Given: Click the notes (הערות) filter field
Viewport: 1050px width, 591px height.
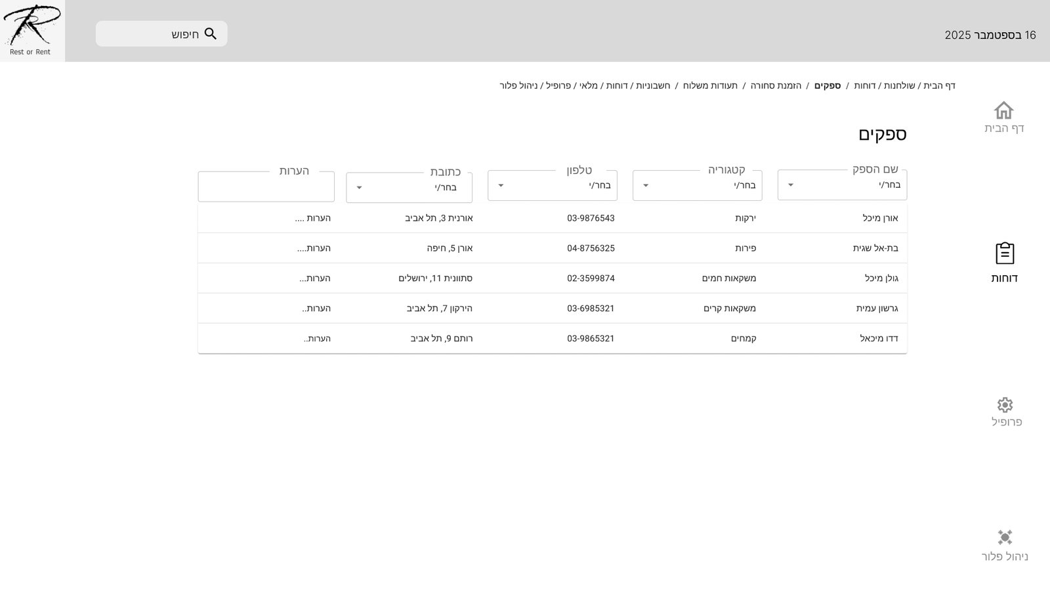Looking at the screenshot, I should click(266, 187).
